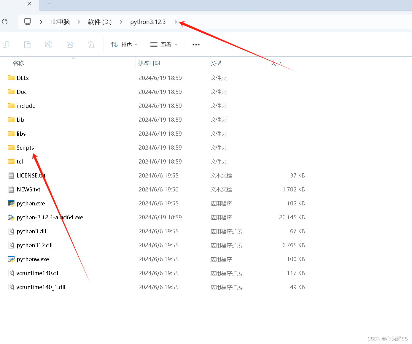The height and width of the screenshot is (344, 412).
Task: Click the computer icon in the address bar
Action: 27,21
